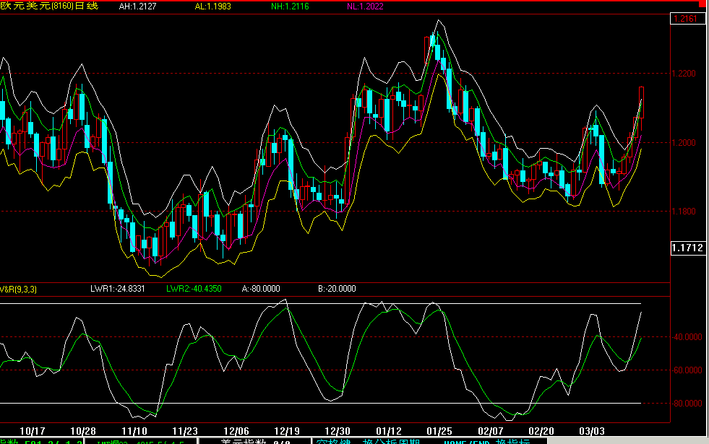709x444 pixels.
Task: Click the chart title 欧元美元(8160)日线
Action: tap(49, 6)
